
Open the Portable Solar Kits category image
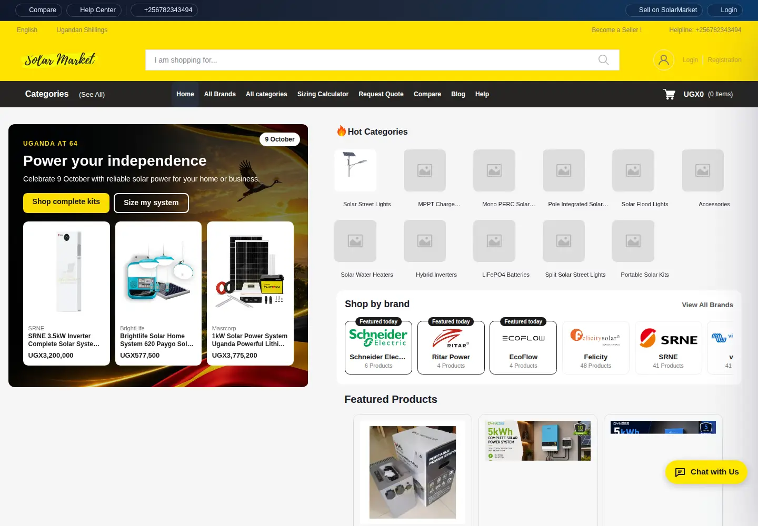pos(633,241)
